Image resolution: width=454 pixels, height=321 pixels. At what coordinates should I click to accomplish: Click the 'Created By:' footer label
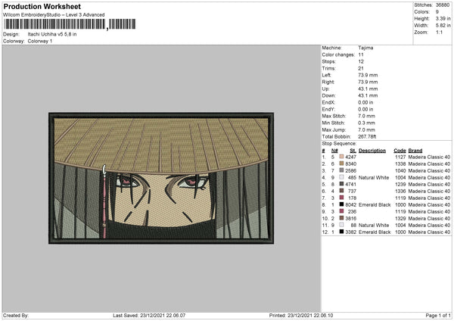(16, 315)
